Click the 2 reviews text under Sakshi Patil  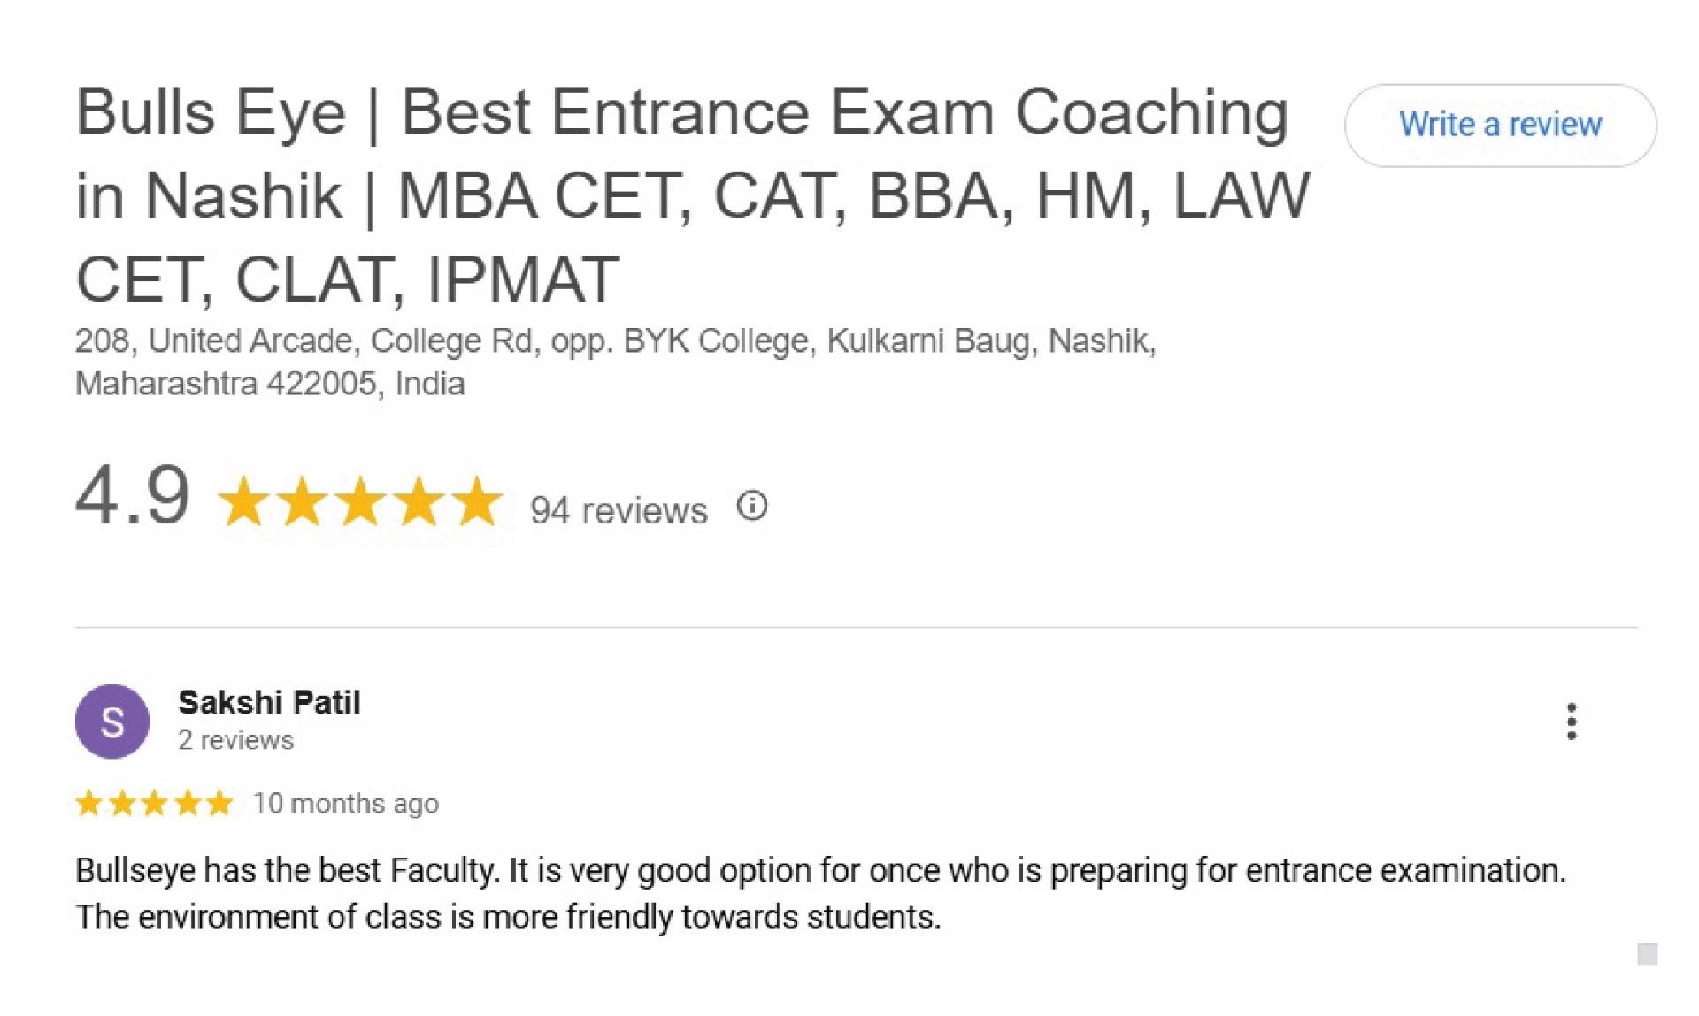pyautogui.click(x=235, y=740)
